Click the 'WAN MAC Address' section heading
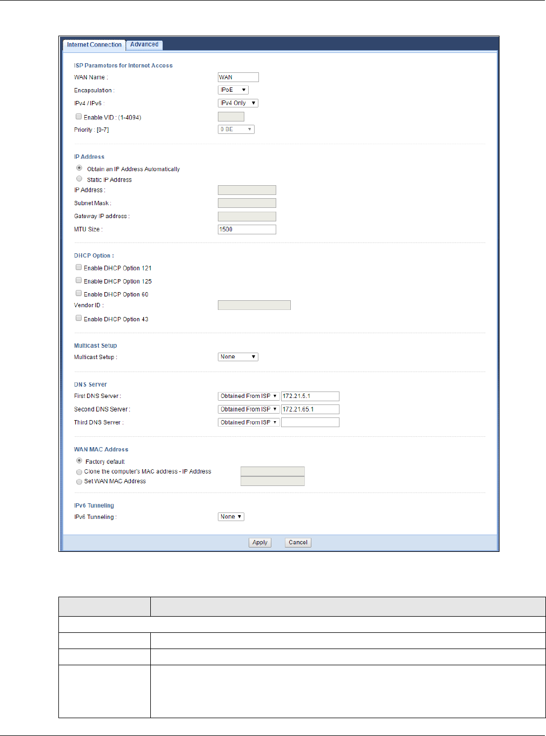The width and height of the screenshot is (546, 736). [101, 449]
